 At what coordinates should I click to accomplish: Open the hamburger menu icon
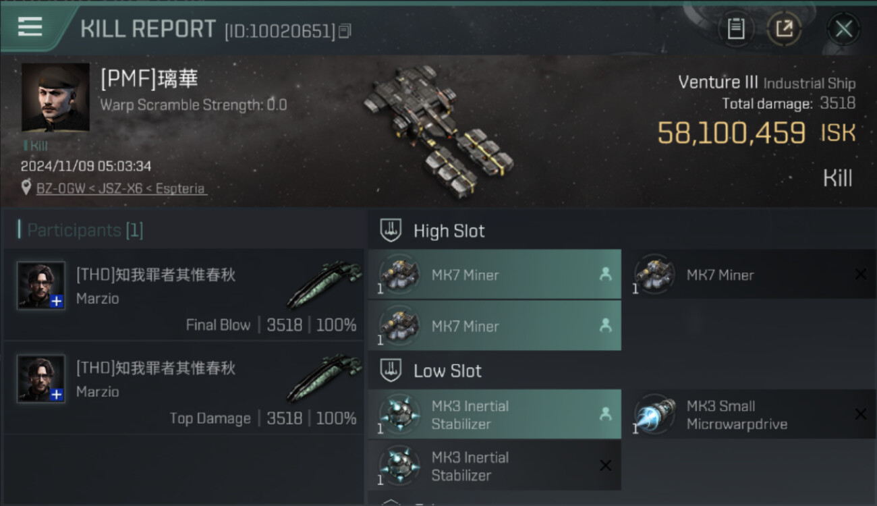(x=30, y=27)
